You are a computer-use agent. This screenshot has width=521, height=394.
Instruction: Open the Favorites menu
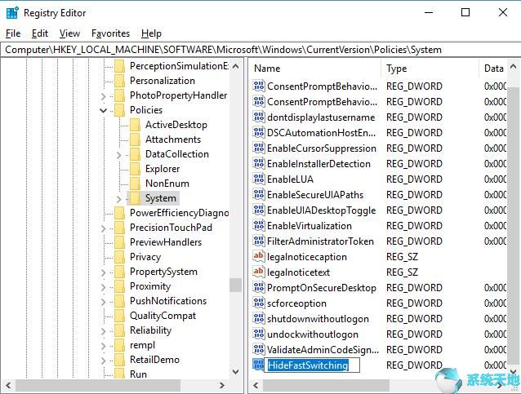click(x=110, y=33)
